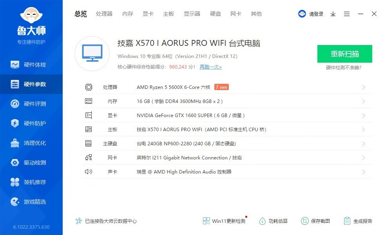Image resolution: width=384 pixels, height=235 pixels.
Task: Select 硬件参数 sidebar icon
Action: 15,84
